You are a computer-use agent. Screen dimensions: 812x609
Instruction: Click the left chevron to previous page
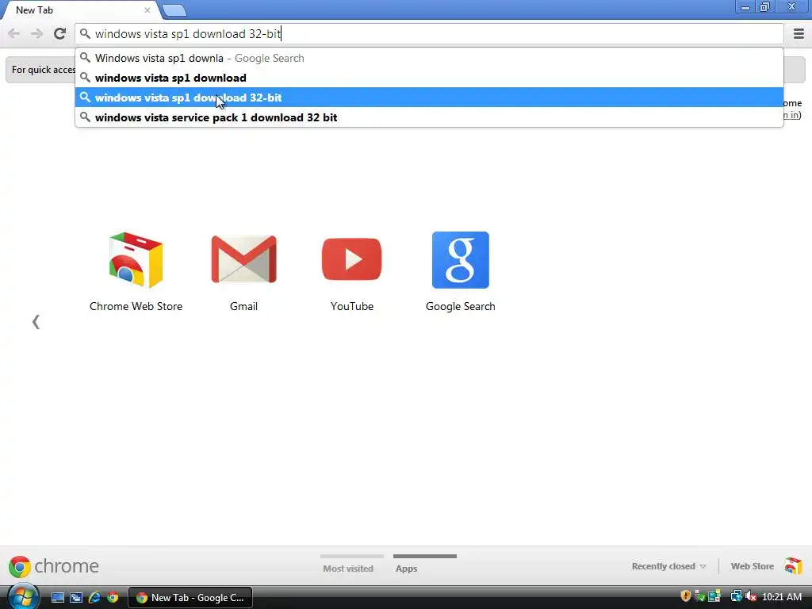[36, 322]
